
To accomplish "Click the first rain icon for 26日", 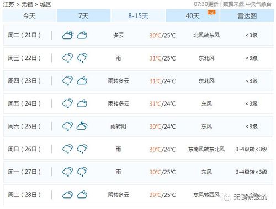I will coord(68,149).
